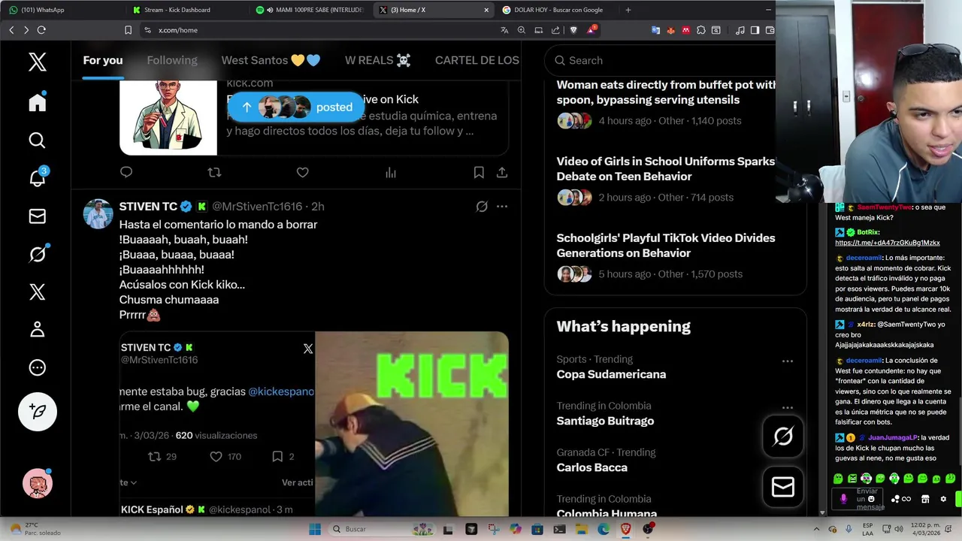962x541 pixels.
Task: Click @kickespanol mention in embedded screenshot
Action: tap(281, 391)
